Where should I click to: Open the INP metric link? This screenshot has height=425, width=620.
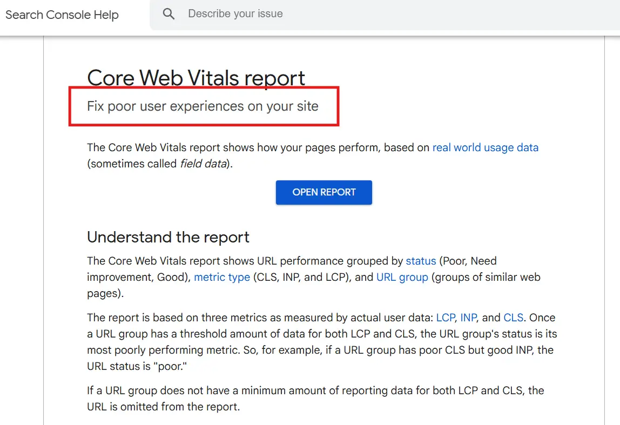468,318
